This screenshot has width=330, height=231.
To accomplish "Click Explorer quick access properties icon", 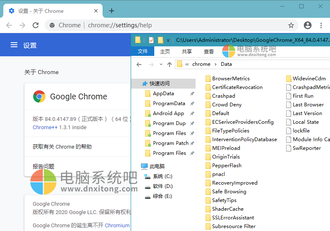I will (151, 40).
